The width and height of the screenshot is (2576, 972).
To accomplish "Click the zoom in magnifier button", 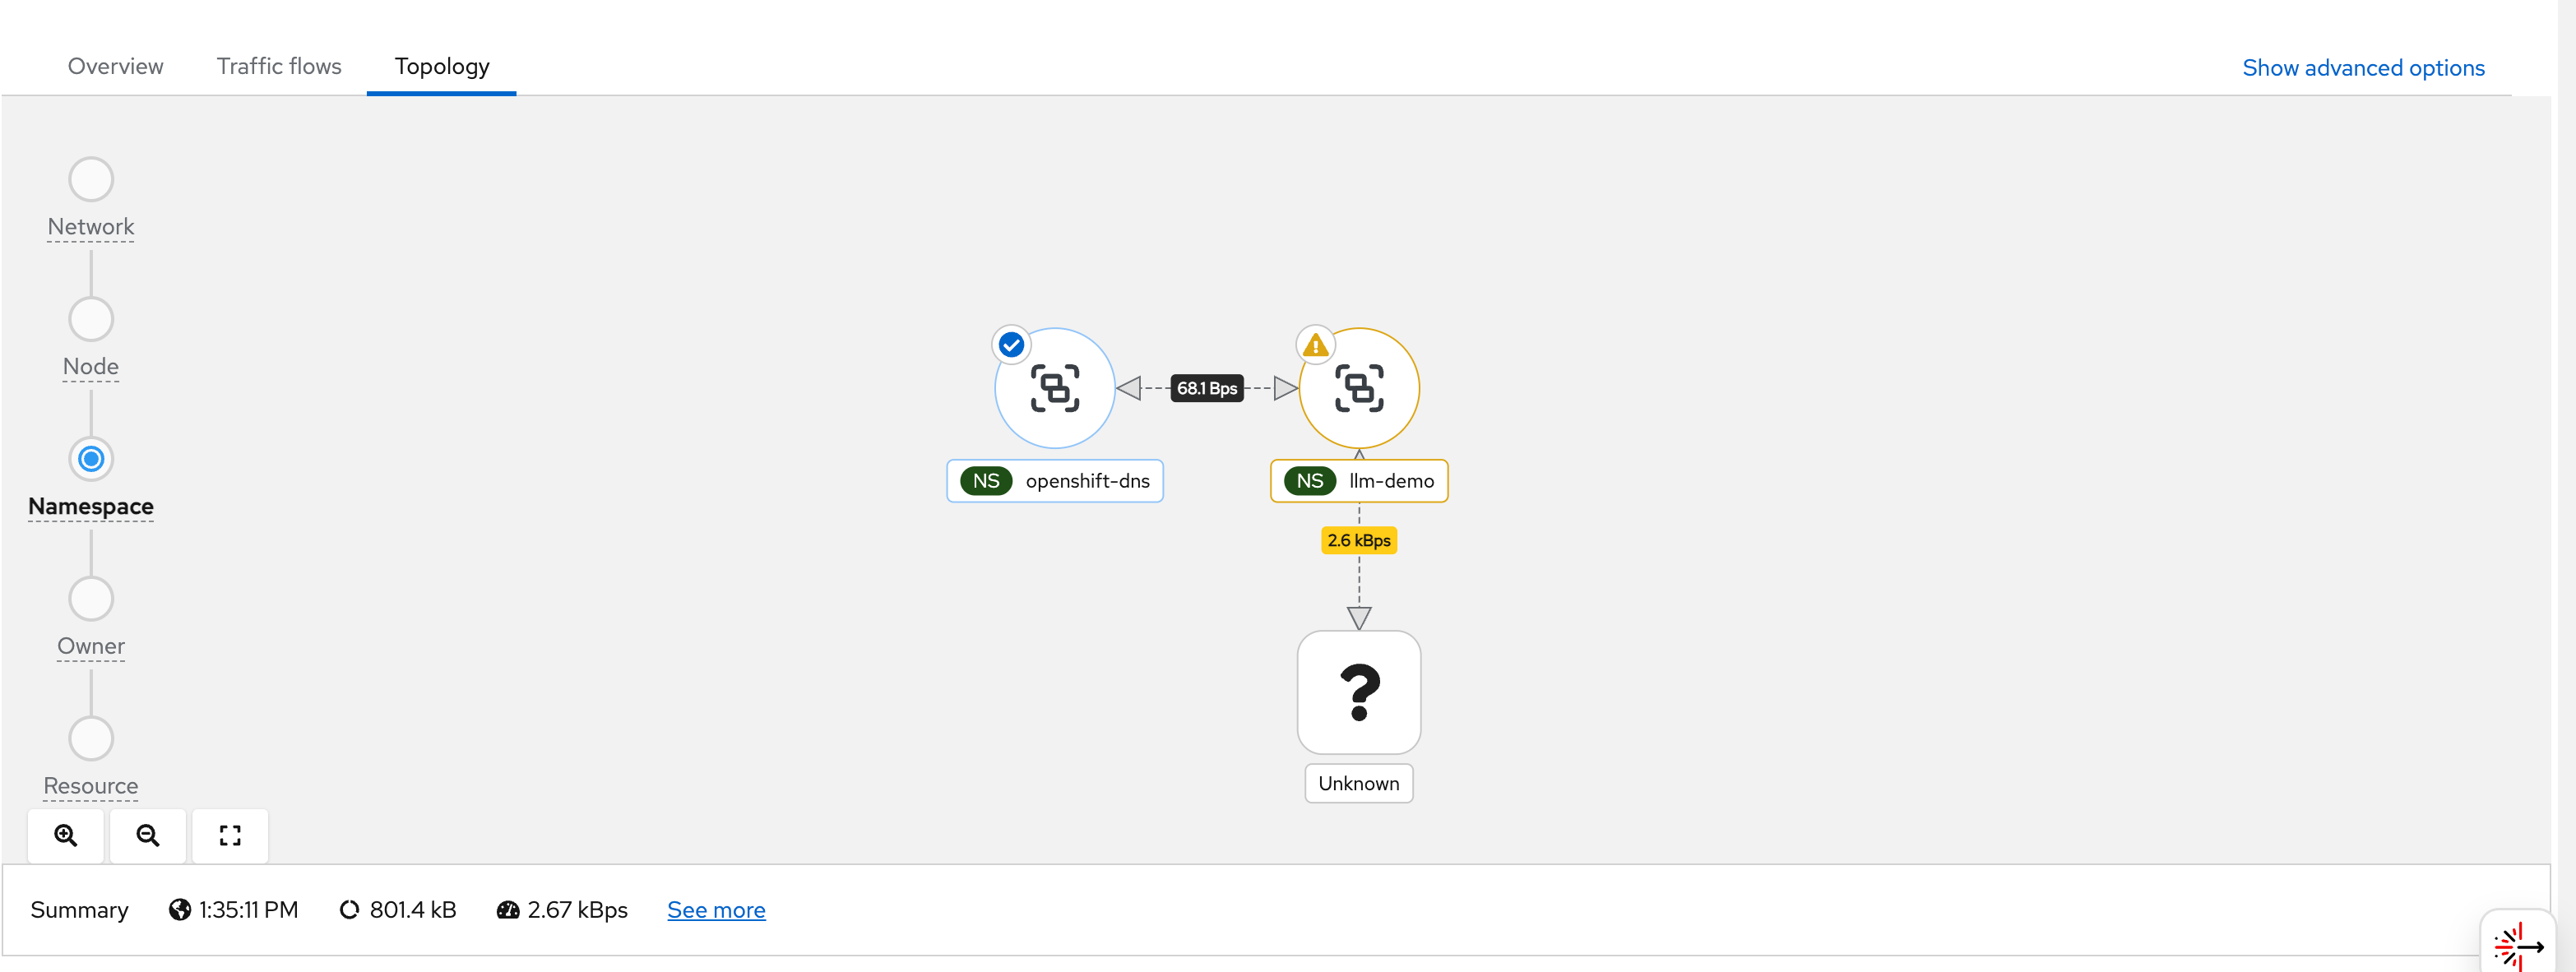I will 66,835.
